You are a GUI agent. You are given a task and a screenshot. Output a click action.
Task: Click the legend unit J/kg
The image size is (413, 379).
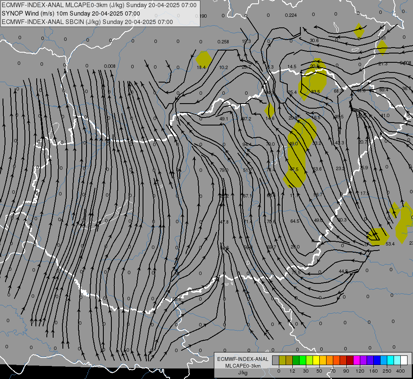tap(243, 373)
